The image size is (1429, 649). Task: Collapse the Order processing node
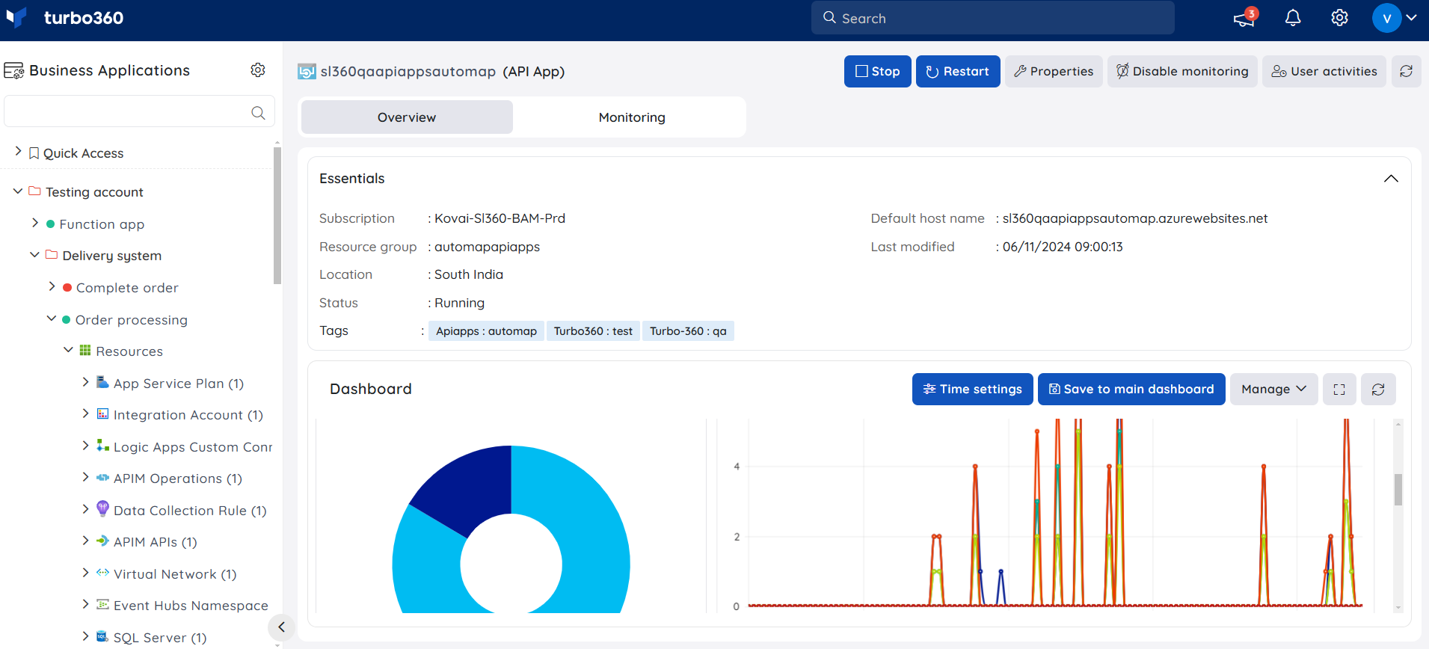pos(51,319)
